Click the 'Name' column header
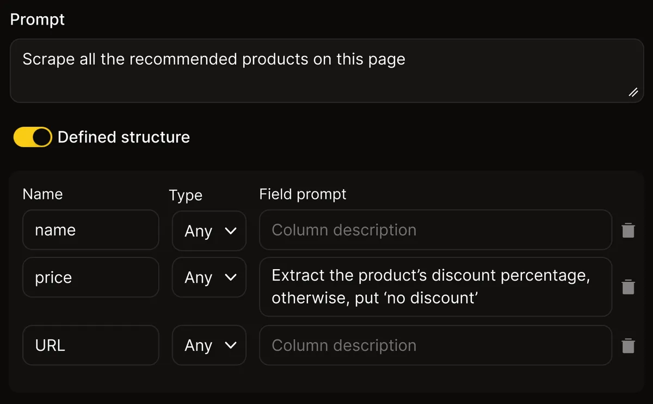Viewport: 653px width, 404px height. pos(42,194)
